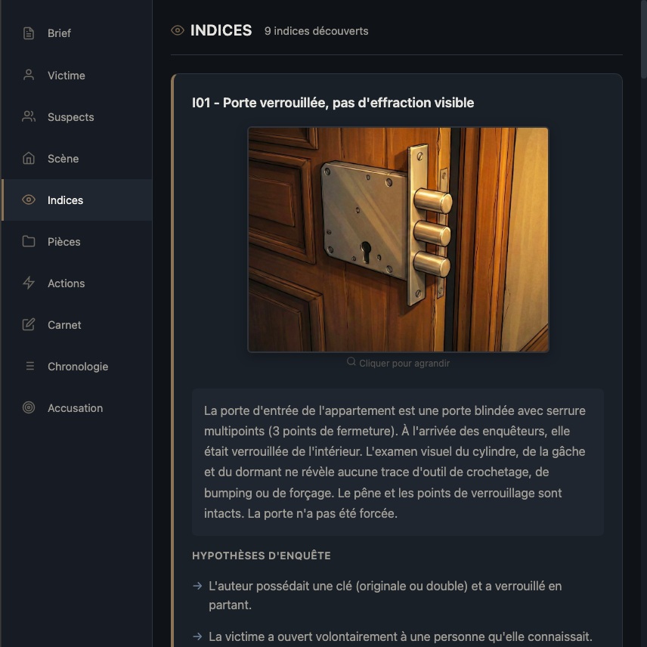
Task: Select hypothesis about victim opening voluntarily
Action: [400, 636]
